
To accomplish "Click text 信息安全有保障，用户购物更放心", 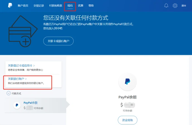I will click(26, 70).
